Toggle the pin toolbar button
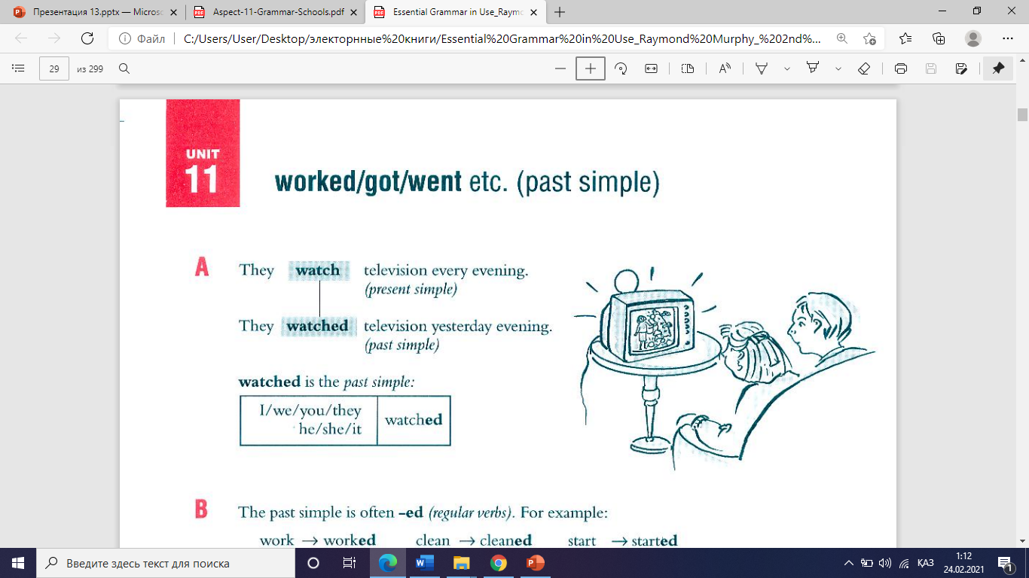The width and height of the screenshot is (1029, 578). click(x=998, y=68)
